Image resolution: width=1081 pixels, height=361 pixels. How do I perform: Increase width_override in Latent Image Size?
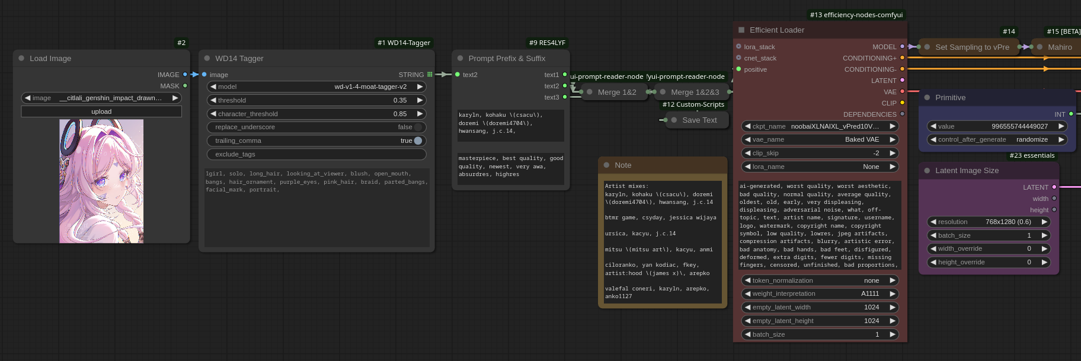click(1044, 248)
